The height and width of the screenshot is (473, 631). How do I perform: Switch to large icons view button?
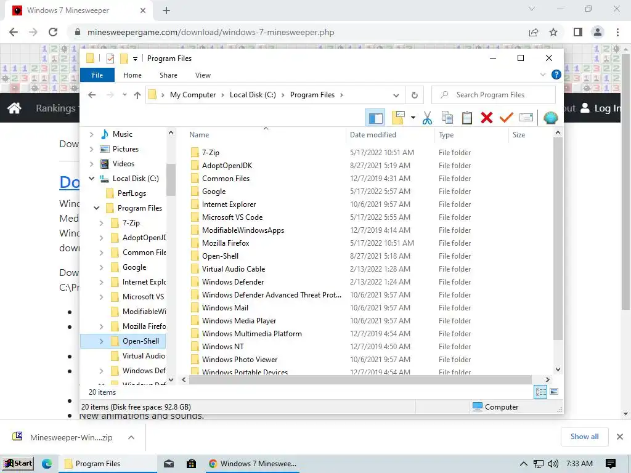(554, 392)
